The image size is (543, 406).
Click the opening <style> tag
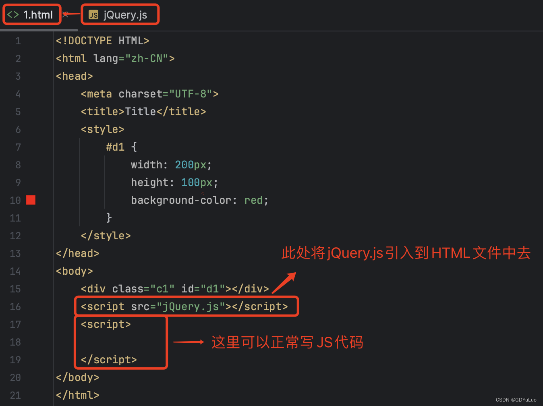(x=103, y=129)
